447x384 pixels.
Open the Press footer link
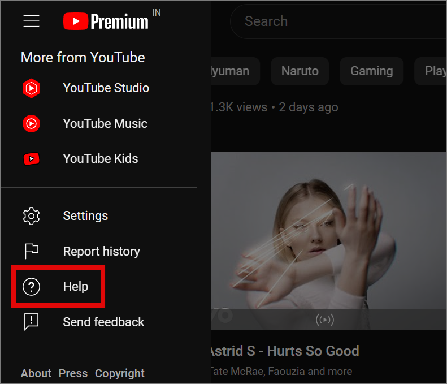tap(73, 373)
